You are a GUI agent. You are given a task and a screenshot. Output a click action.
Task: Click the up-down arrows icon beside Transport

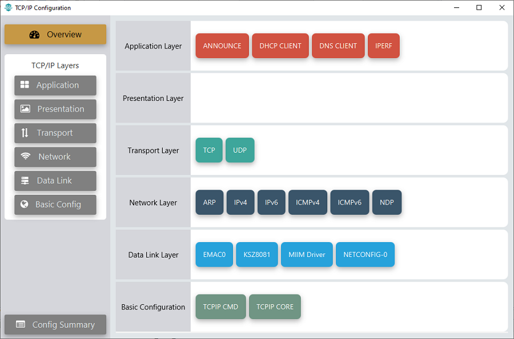point(25,133)
